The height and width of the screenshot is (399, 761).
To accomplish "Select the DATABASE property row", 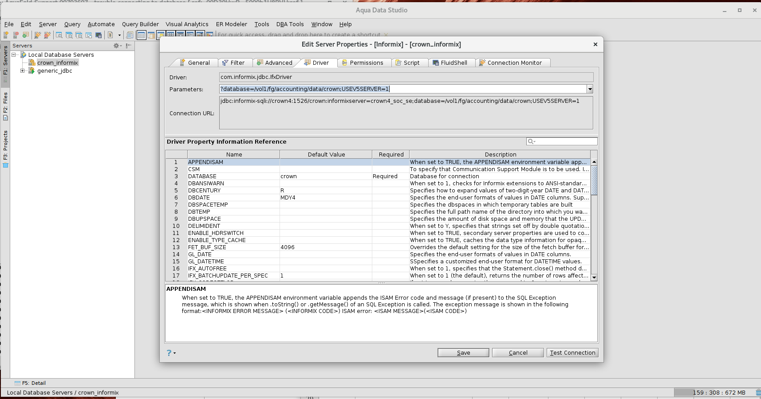I will click(x=378, y=176).
